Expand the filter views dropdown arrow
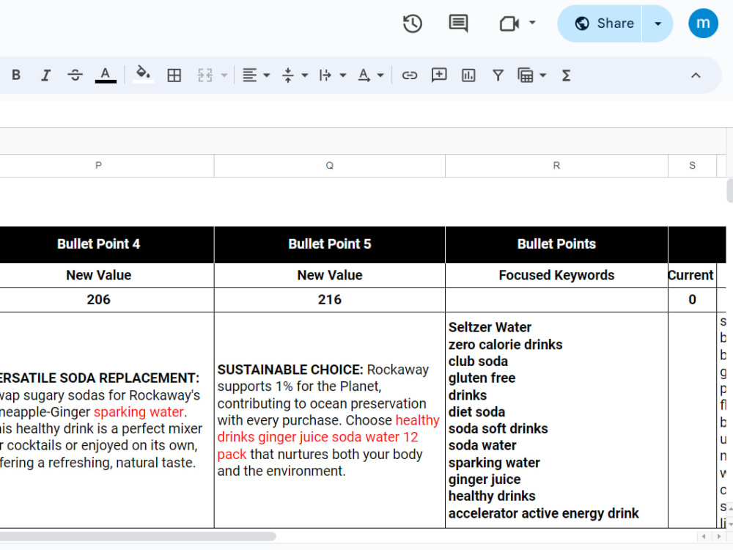 (x=542, y=76)
